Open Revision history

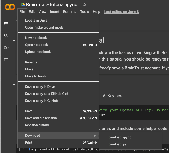pos(37,125)
